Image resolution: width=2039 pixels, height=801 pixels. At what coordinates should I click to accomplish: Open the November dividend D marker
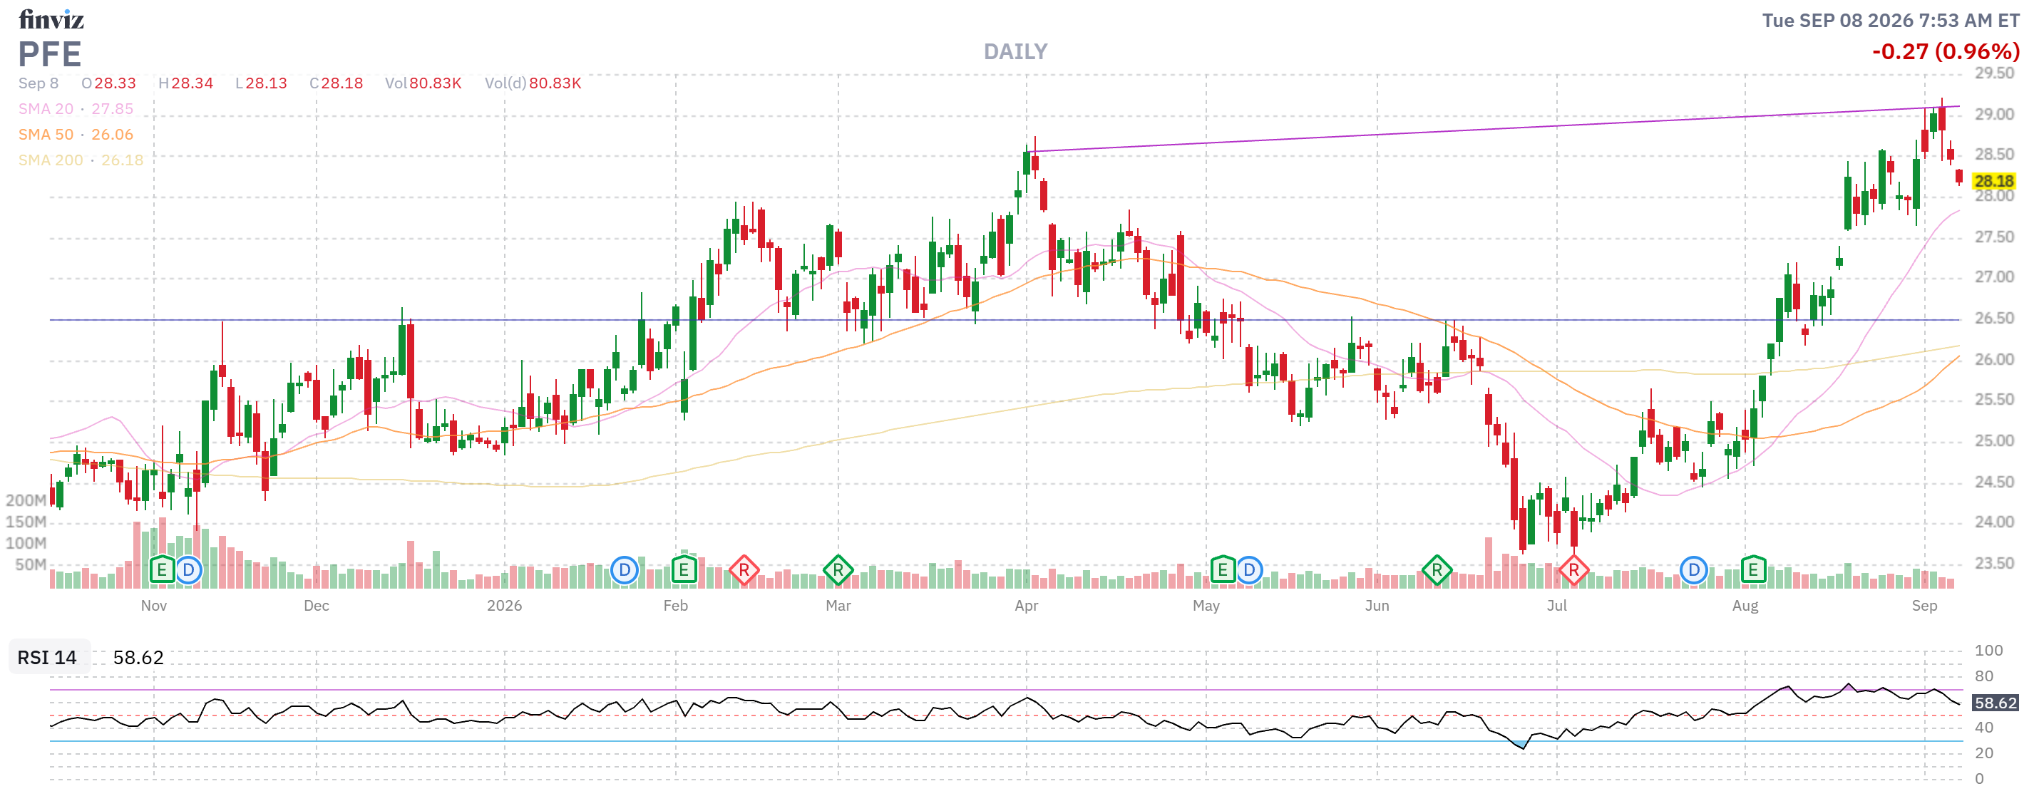click(x=188, y=569)
